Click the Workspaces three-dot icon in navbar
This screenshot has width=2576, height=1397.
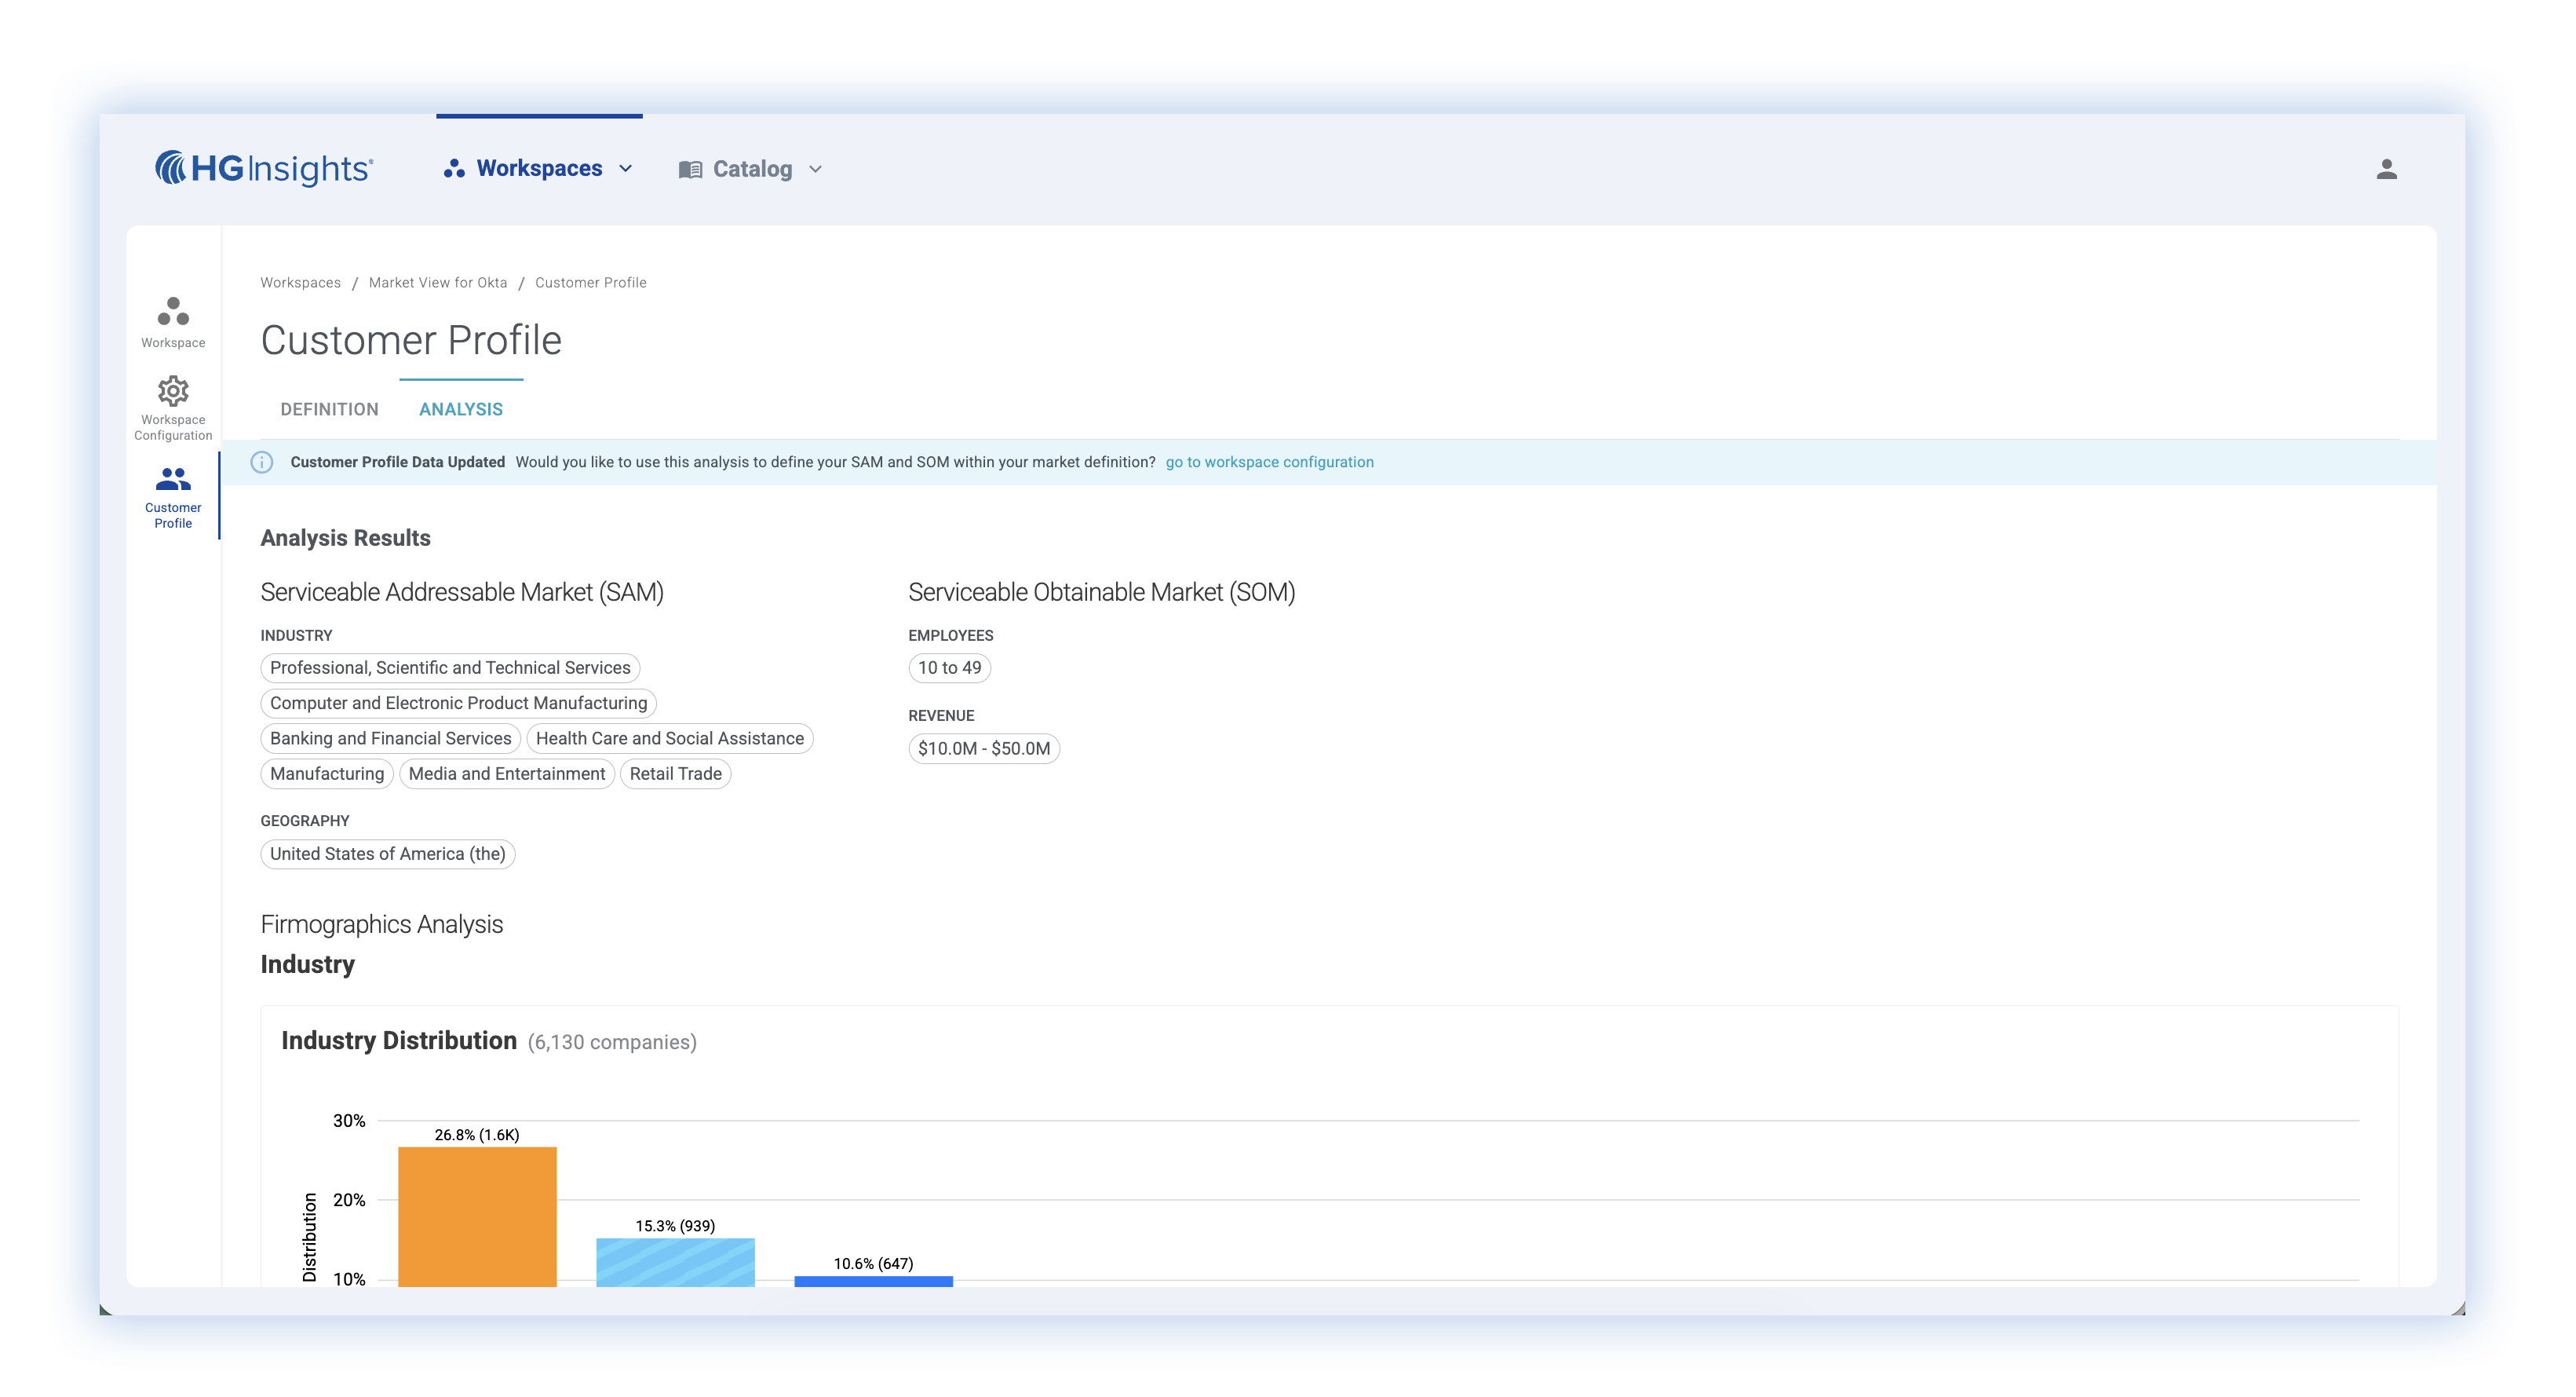tap(454, 168)
